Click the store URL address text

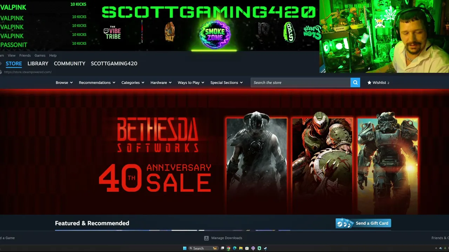tap(28, 72)
